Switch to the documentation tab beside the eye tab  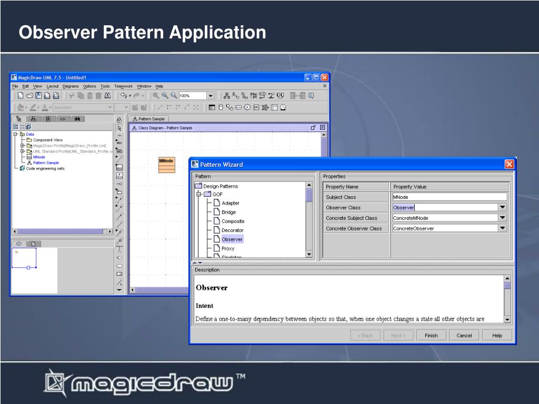tap(33, 244)
